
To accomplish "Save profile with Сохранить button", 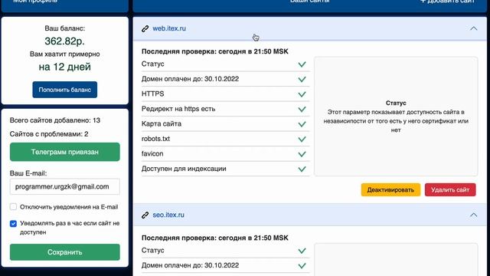I will (x=64, y=252).
